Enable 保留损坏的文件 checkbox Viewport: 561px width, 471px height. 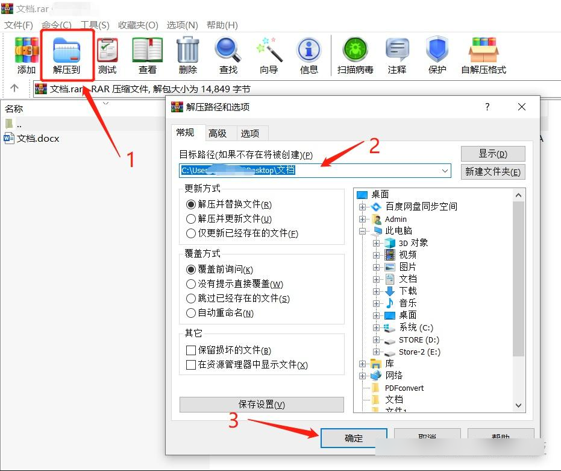click(190, 350)
